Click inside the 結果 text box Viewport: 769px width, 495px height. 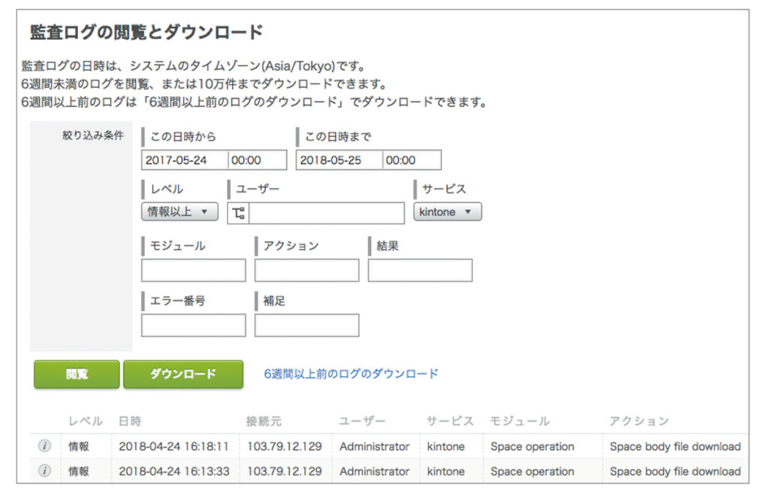point(421,270)
